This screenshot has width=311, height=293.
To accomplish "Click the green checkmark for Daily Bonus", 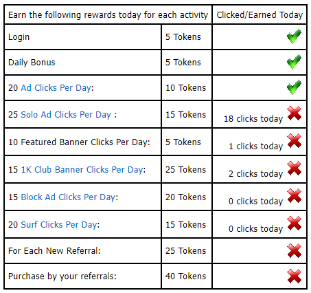I will pyautogui.click(x=294, y=62).
